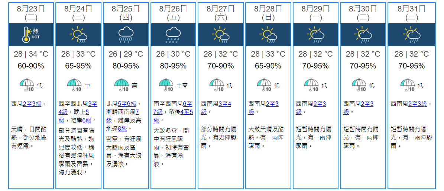Select the weather icon for 8月27日
This screenshot has height=191, width=444.
coord(221,35)
